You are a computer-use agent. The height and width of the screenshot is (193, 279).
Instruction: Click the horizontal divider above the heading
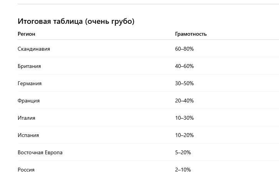click(148, 4)
